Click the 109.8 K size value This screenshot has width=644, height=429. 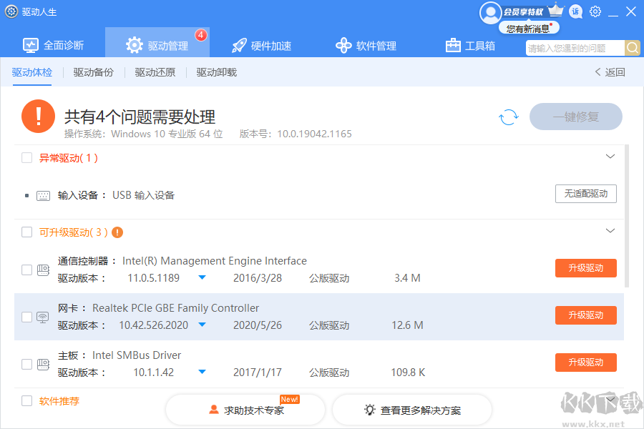(408, 373)
